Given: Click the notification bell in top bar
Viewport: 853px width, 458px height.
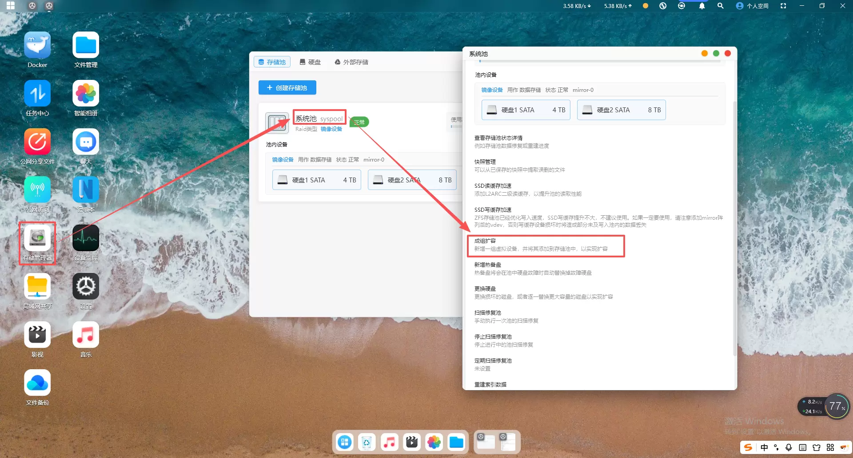Looking at the screenshot, I should [702, 6].
